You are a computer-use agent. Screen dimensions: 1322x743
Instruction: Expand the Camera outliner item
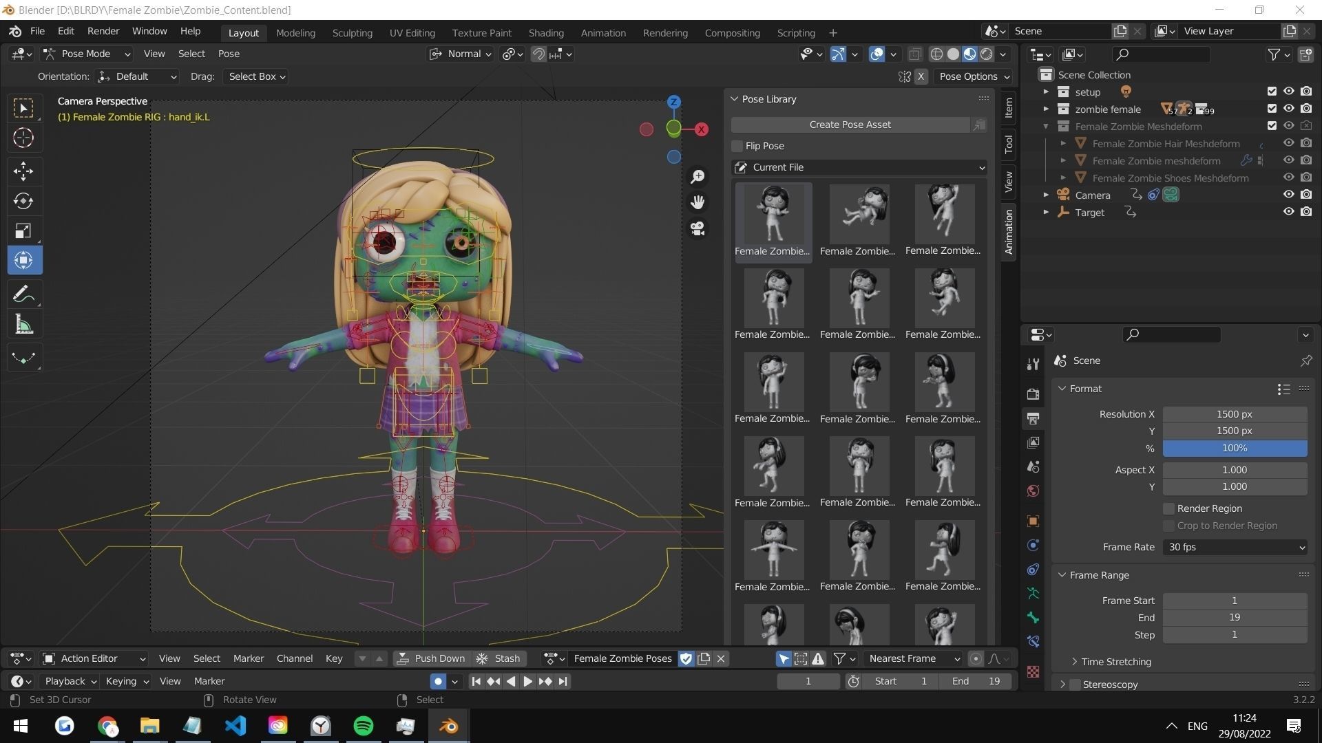click(x=1046, y=195)
